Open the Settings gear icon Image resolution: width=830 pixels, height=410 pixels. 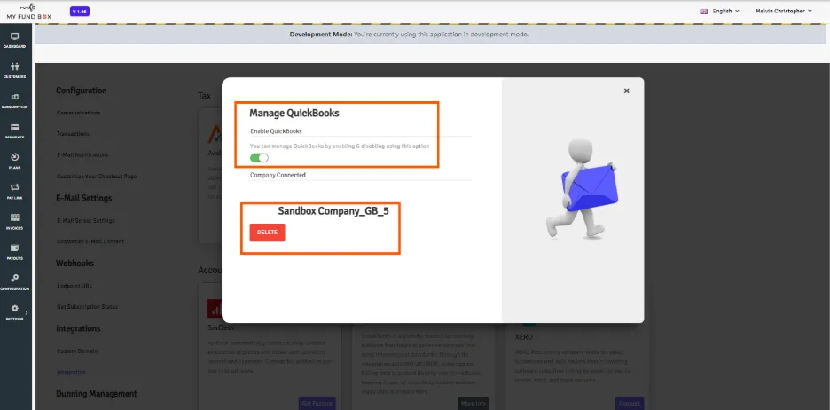15,308
